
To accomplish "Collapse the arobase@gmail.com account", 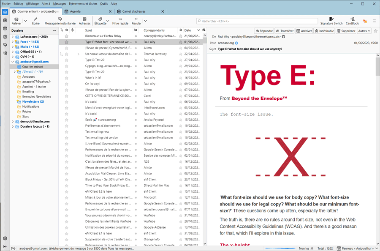I will 13,62.
